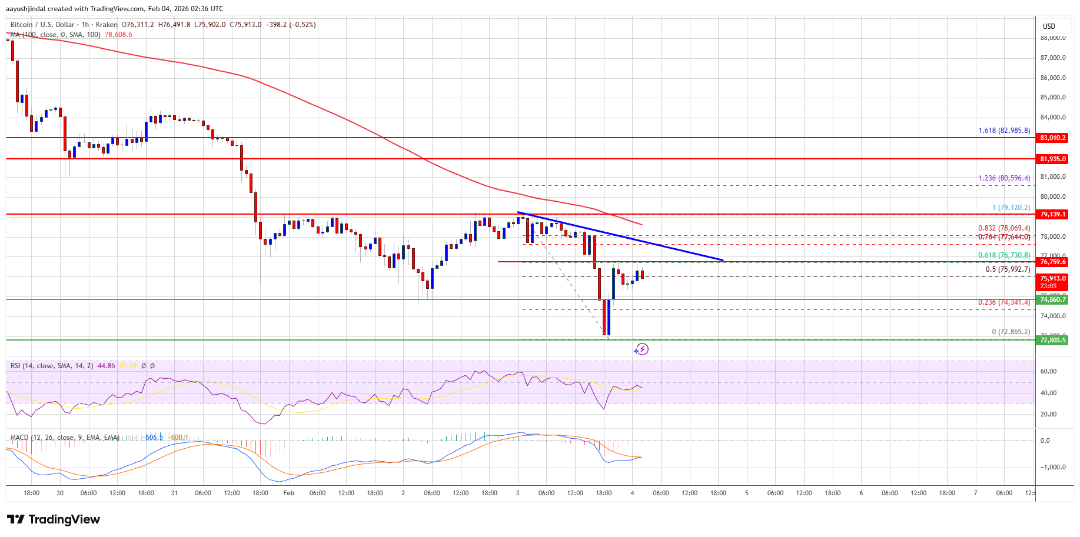Click the 72,803.5 green price tag

(1053, 340)
